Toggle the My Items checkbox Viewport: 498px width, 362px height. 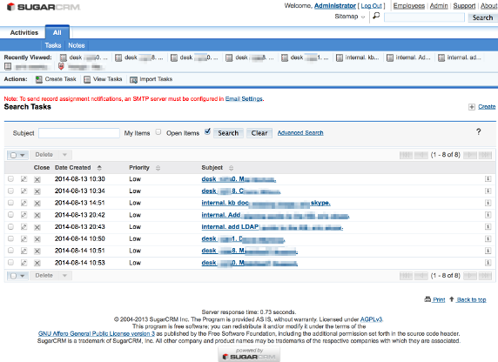coord(158,131)
